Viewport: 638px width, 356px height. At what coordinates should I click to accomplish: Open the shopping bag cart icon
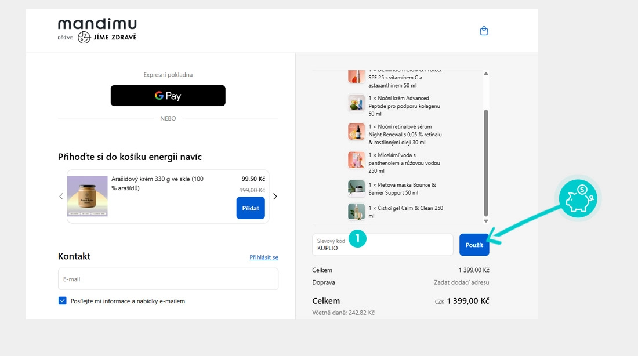coord(484,31)
